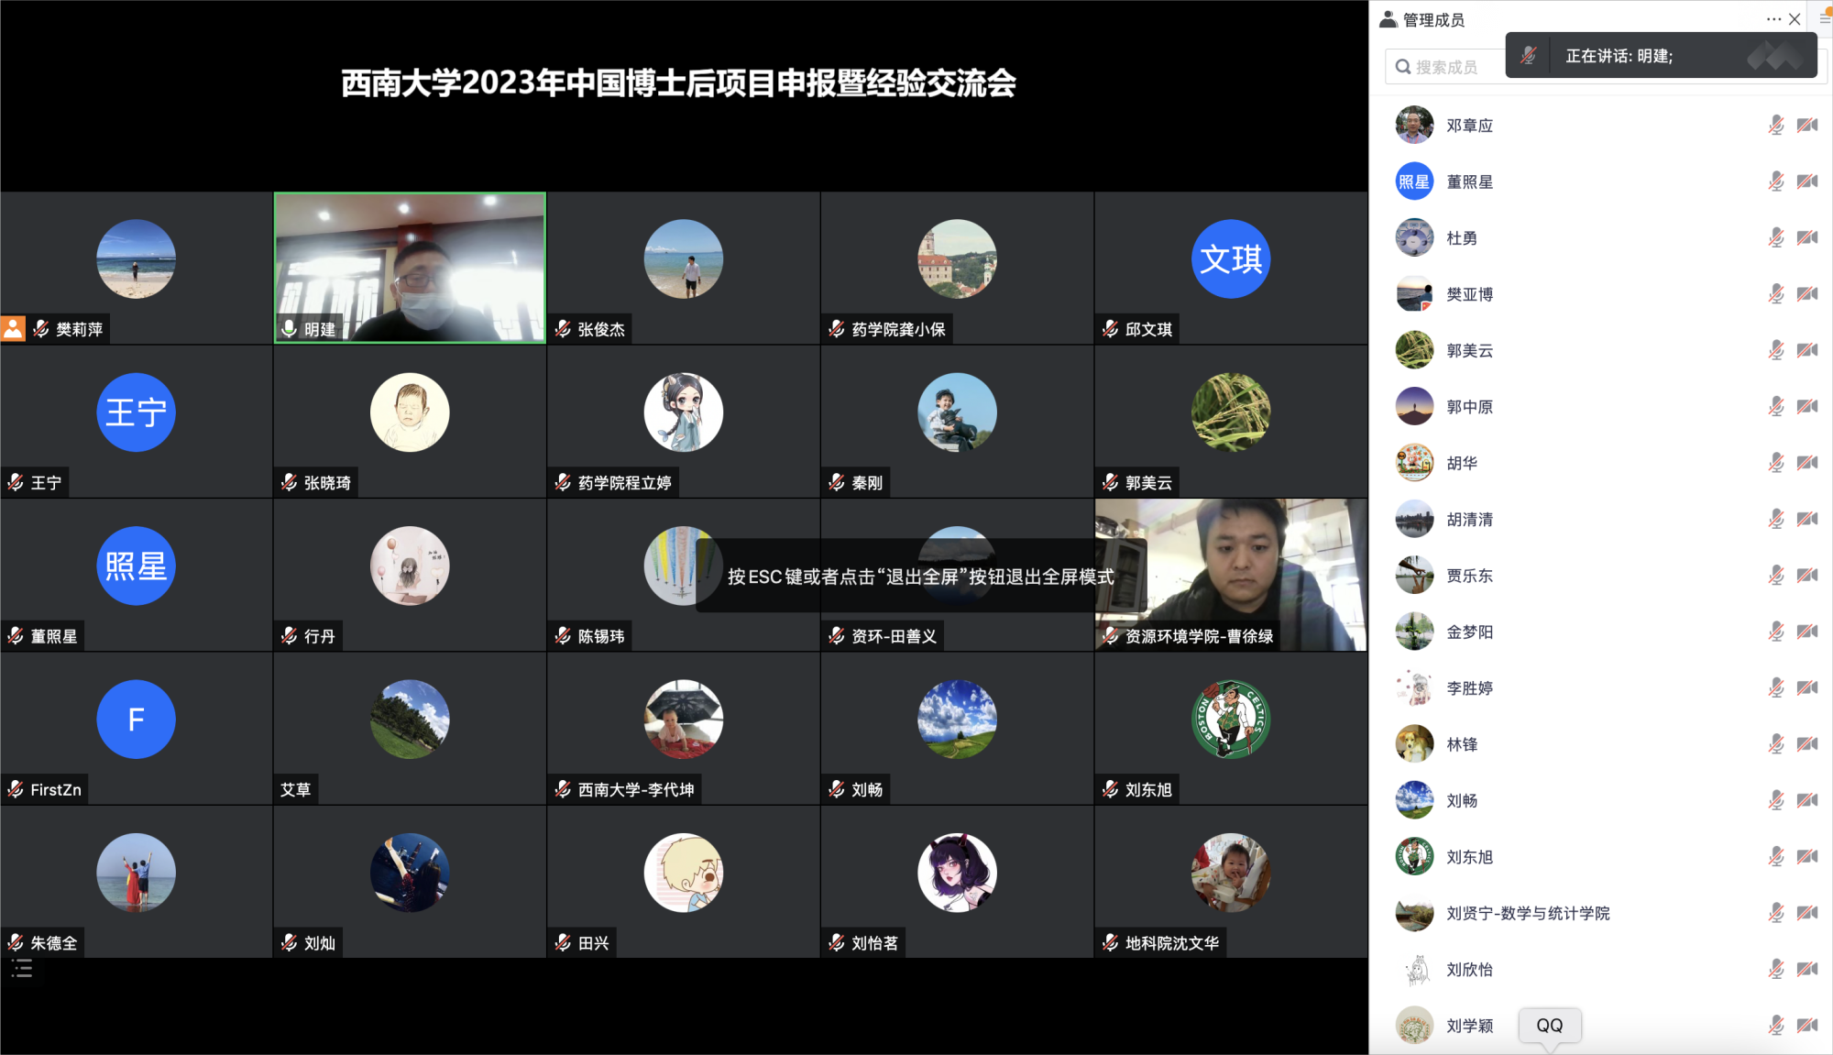The height and width of the screenshot is (1055, 1833).
Task: Close the manage members panel
Action: (1795, 19)
